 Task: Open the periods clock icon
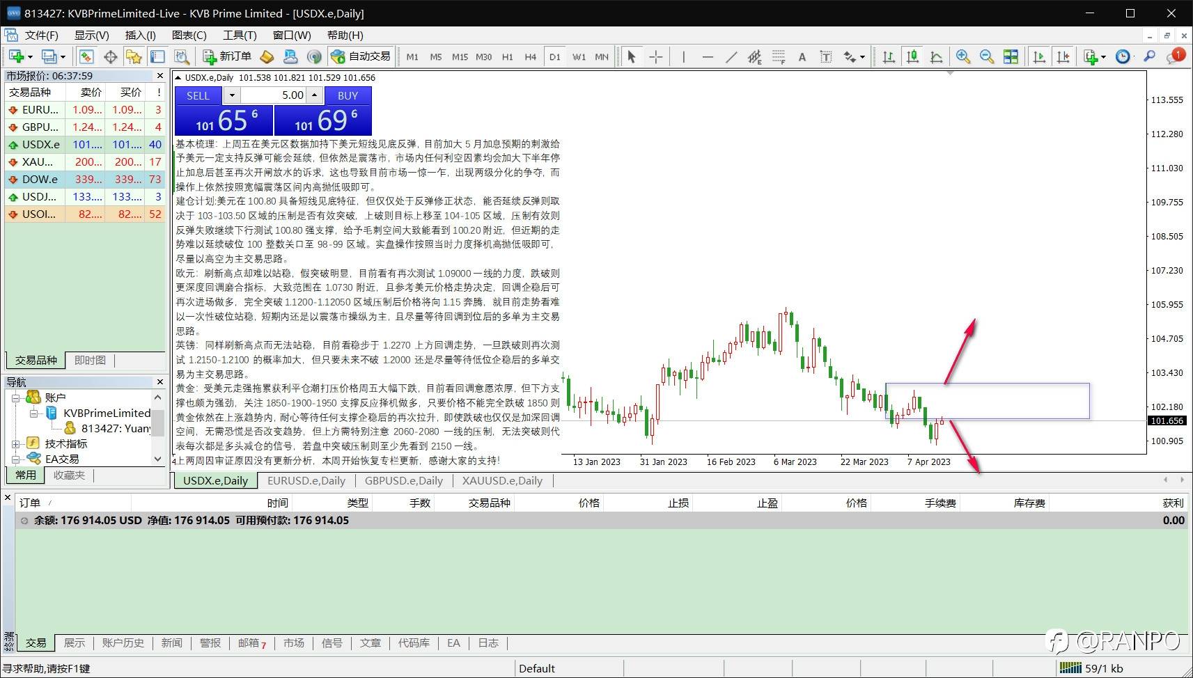click(1123, 56)
